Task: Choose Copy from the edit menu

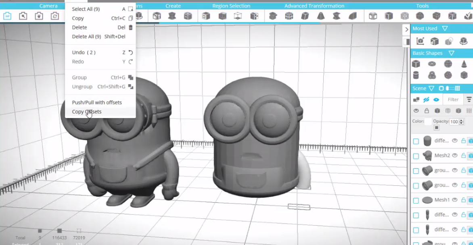Action: click(100, 18)
